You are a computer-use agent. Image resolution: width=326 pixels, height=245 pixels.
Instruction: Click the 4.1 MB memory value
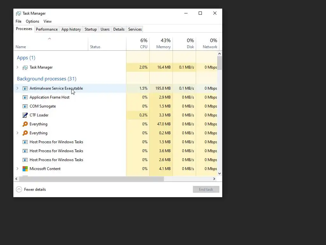(x=165, y=169)
